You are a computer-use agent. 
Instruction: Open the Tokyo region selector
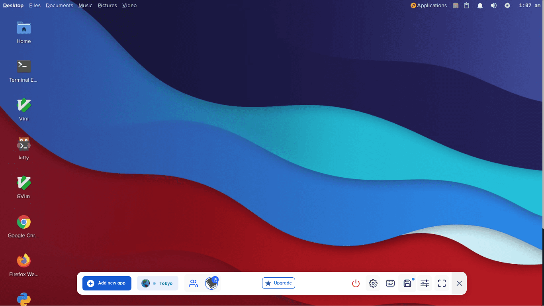coord(158,283)
